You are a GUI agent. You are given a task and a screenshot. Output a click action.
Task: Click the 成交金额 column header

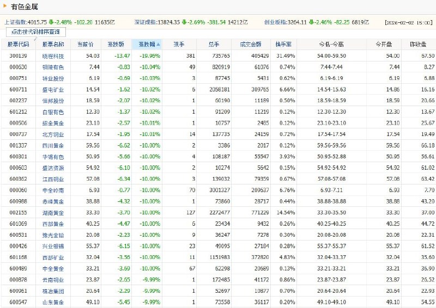coord(251,44)
